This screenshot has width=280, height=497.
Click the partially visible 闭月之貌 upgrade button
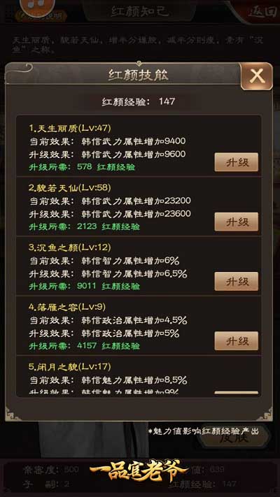(x=236, y=393)
